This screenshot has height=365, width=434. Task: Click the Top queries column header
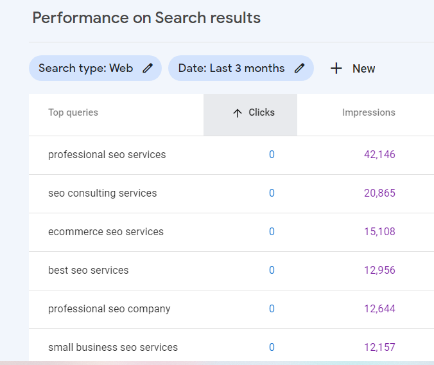click(x=73, y=112)
